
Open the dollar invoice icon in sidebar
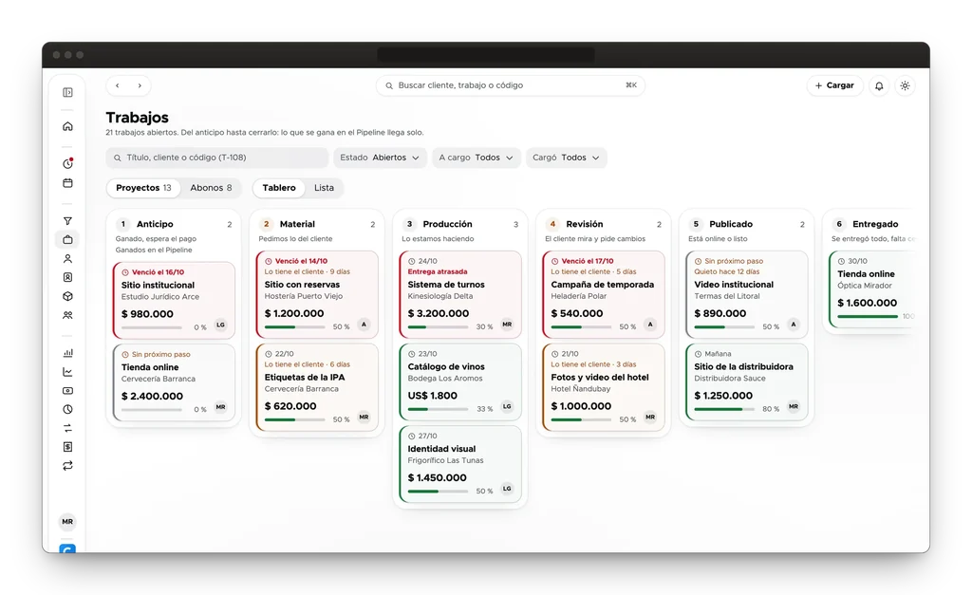(67, 447)
